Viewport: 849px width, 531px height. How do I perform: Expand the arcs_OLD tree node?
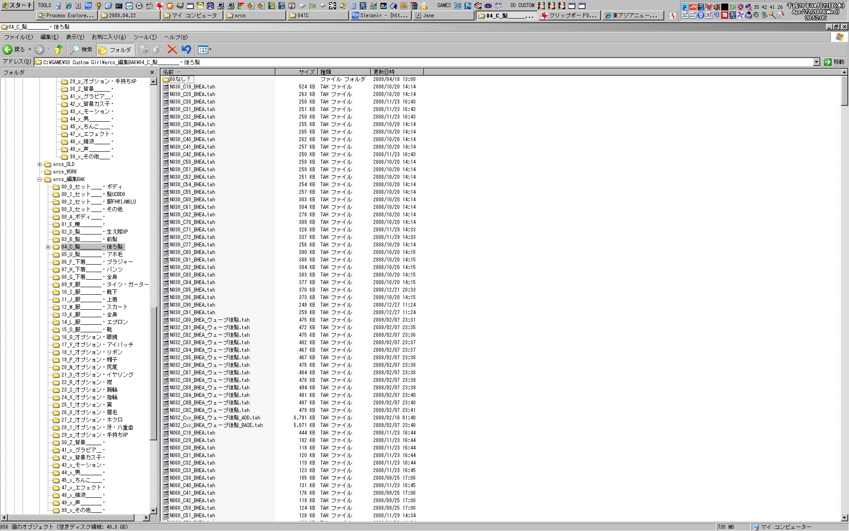click(x=40, y=164)
